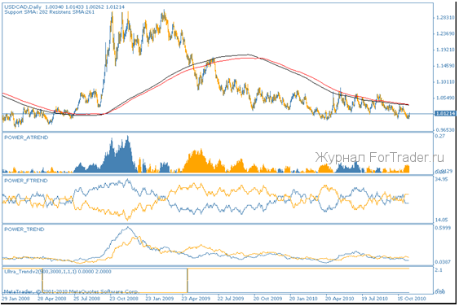
Task: Click the 1.14590 price axis value
Action: 445,66
